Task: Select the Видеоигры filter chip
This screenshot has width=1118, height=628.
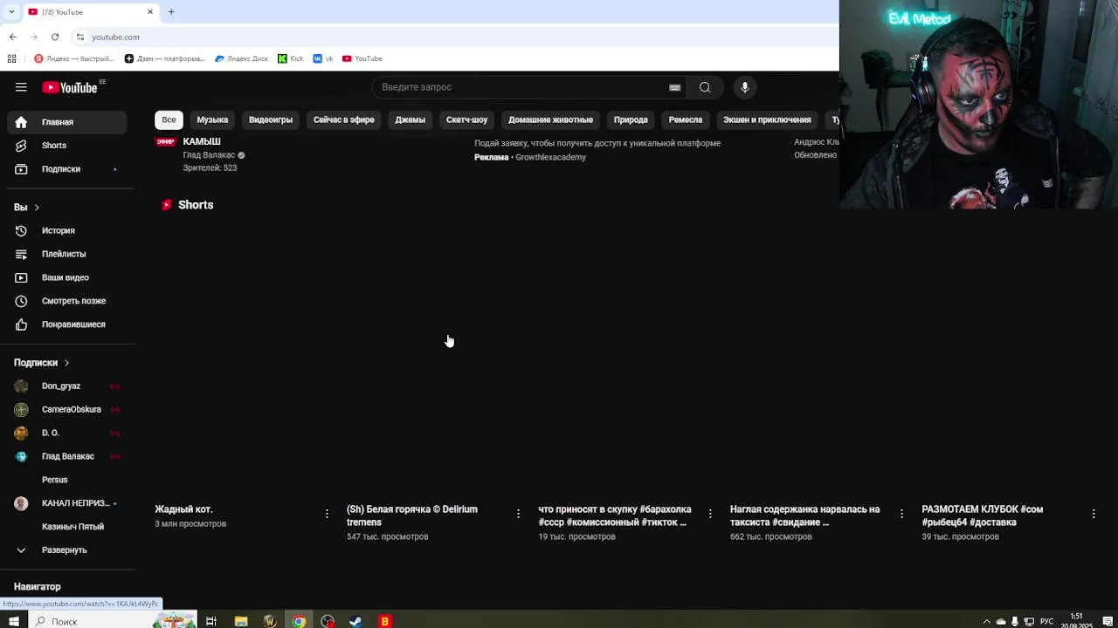Action: pos(271,119)
